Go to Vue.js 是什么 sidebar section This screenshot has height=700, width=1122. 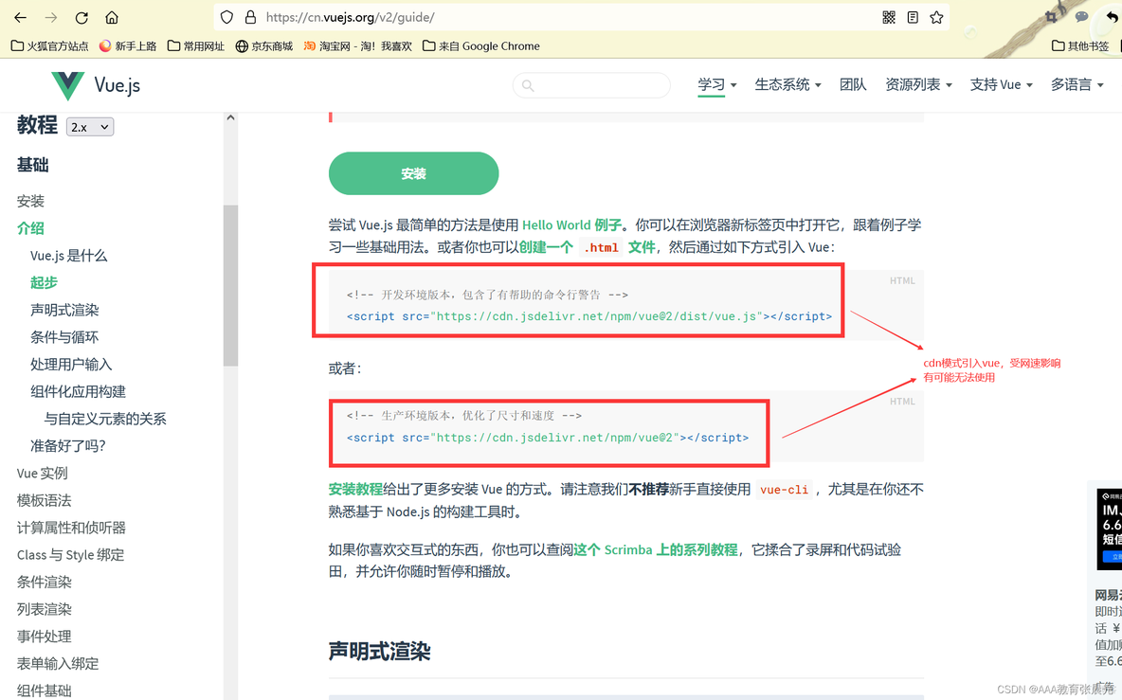tap(68, 255)
